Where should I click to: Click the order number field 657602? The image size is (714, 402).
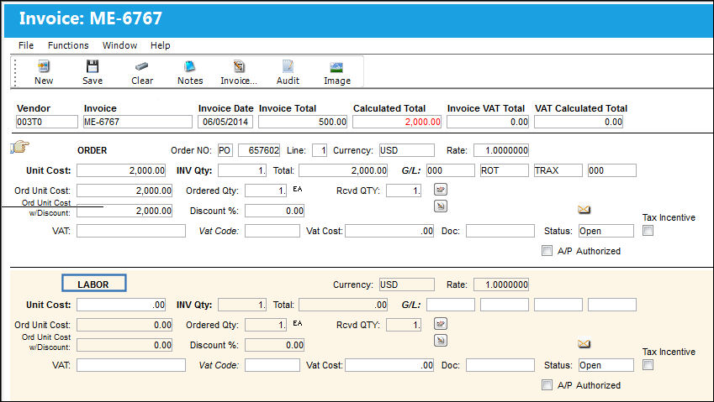coord(259,150)
